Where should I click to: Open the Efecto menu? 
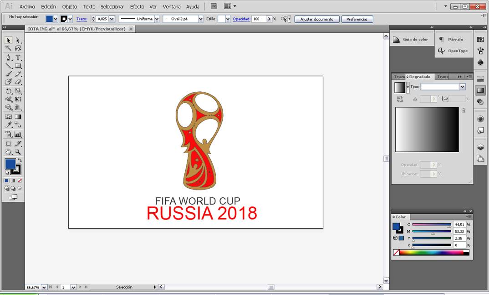[137, 6]
